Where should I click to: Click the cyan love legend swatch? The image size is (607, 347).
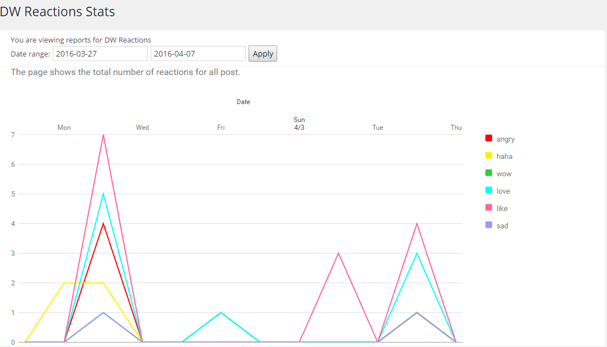coord(488,190)
